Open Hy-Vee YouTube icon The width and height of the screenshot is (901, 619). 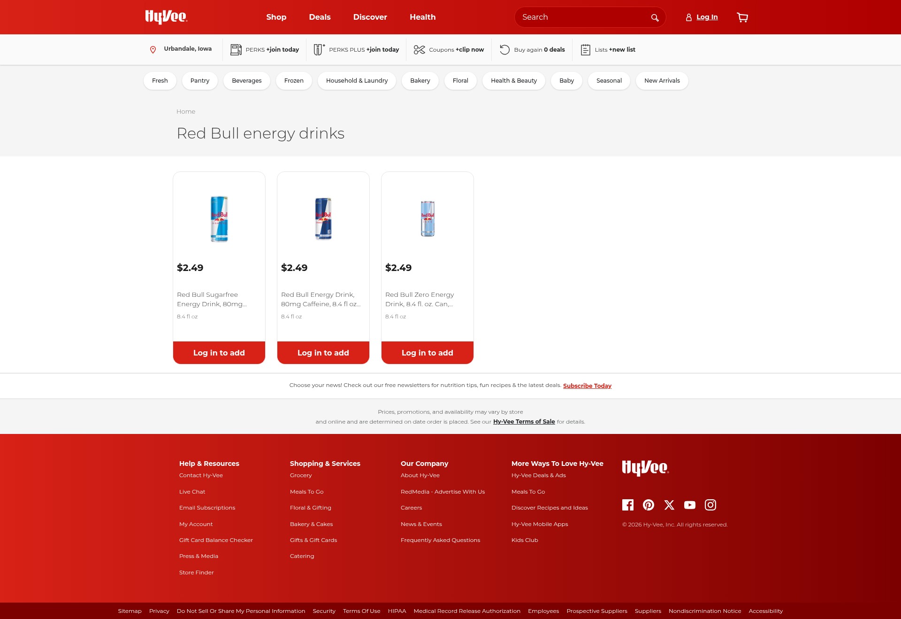pos(690,505)
